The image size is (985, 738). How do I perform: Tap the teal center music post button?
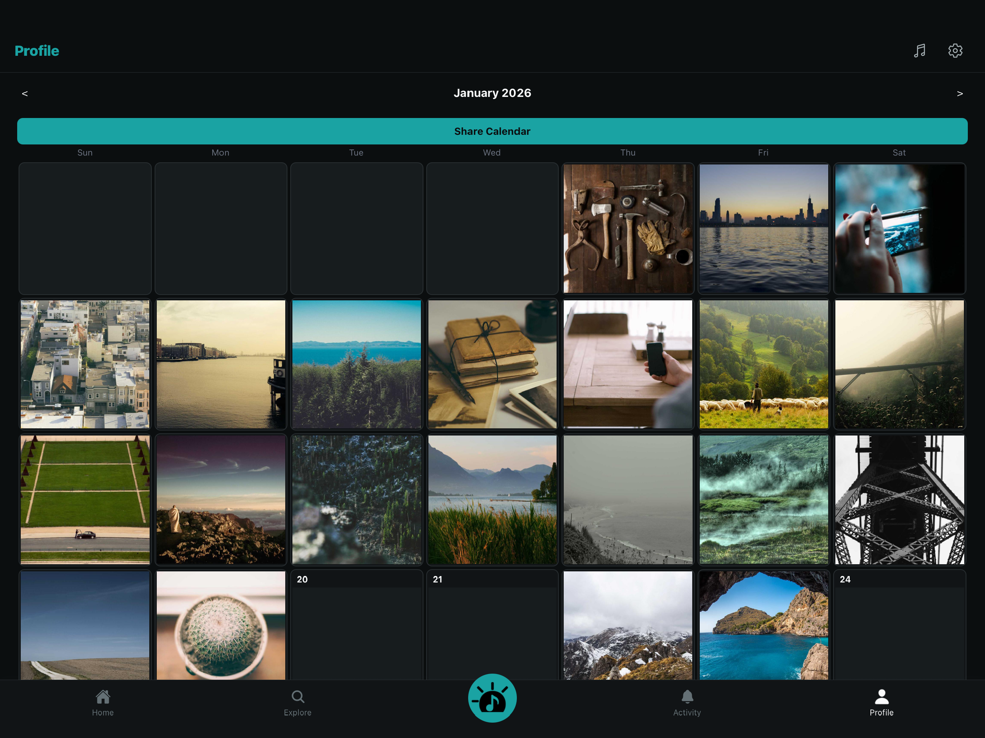click(x=492, y=698)
